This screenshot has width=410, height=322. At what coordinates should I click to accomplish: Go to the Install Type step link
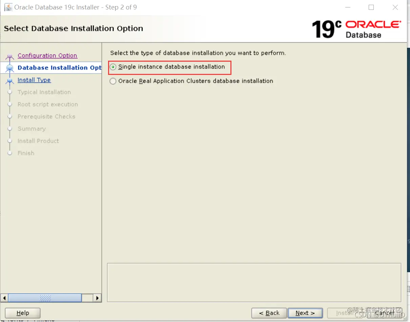pos(34,80)
